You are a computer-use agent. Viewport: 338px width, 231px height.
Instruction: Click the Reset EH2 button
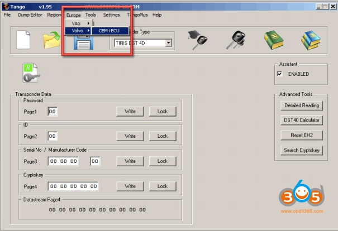tap(302, 135)
